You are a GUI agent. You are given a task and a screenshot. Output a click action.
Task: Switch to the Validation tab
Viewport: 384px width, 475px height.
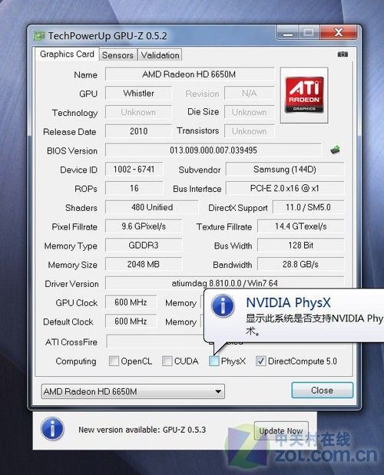point(160,55)
